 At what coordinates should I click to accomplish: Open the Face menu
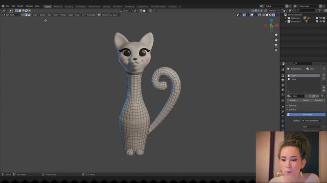click(77, 15)
